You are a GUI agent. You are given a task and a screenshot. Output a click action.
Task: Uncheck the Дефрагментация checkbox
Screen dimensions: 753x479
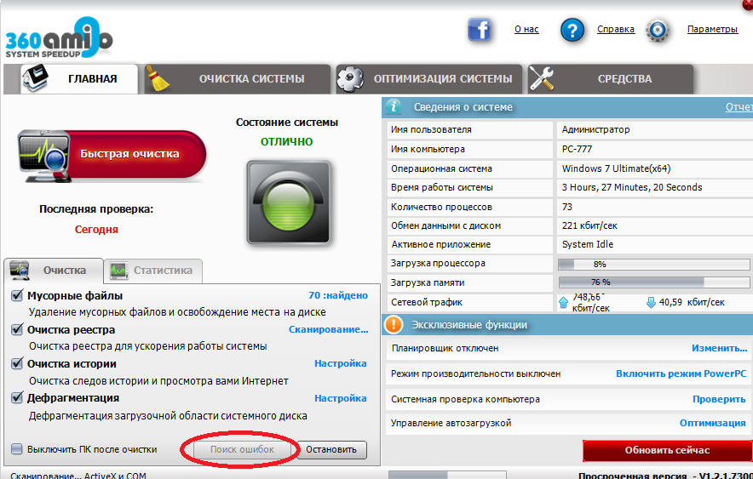coord(17,398)
